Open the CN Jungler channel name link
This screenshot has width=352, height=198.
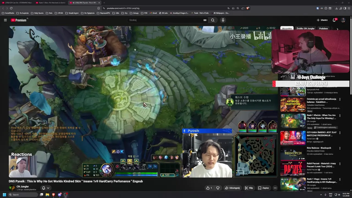point(23,186)
